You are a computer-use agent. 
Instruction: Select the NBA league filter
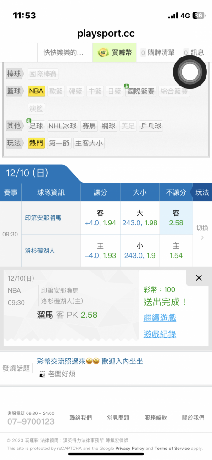point(36,91)
